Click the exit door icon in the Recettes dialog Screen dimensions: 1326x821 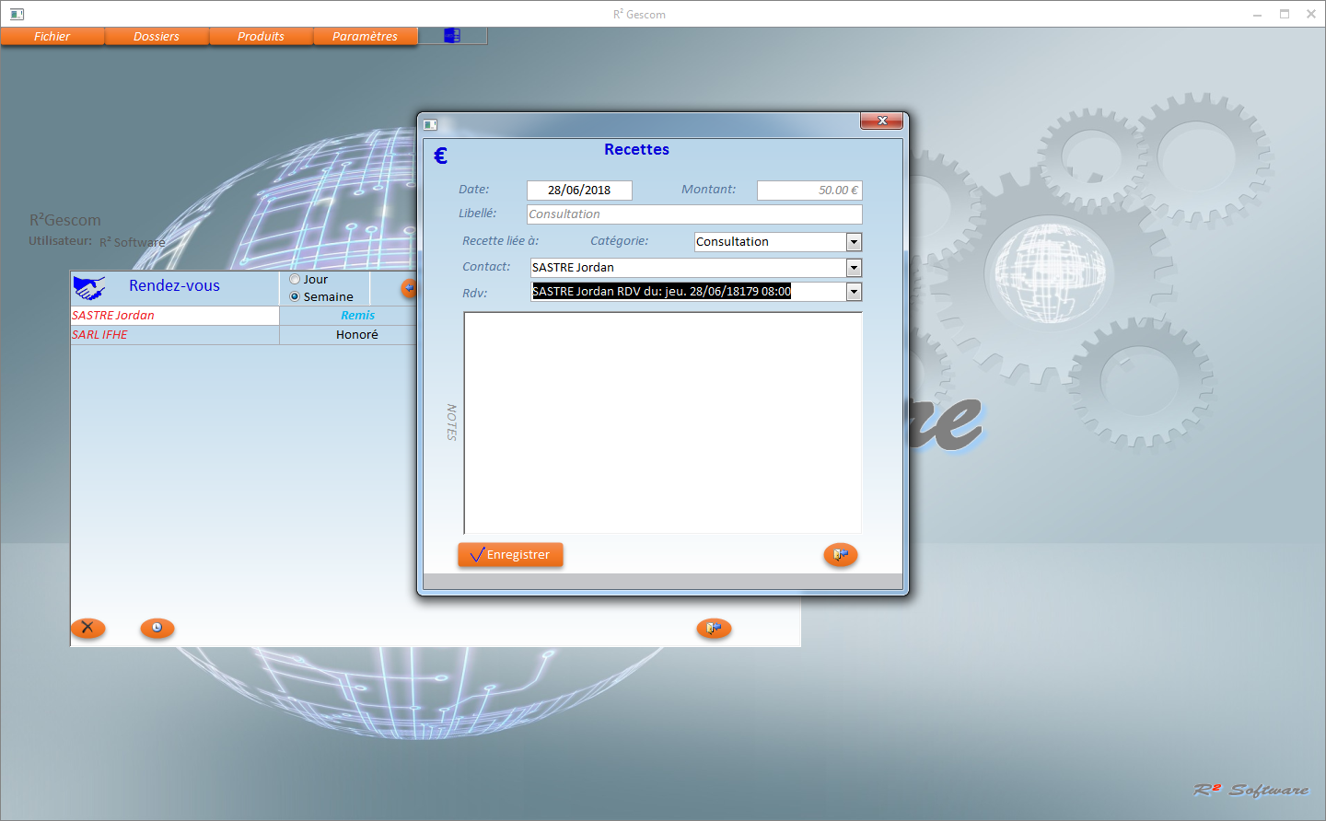pos(841,555)
